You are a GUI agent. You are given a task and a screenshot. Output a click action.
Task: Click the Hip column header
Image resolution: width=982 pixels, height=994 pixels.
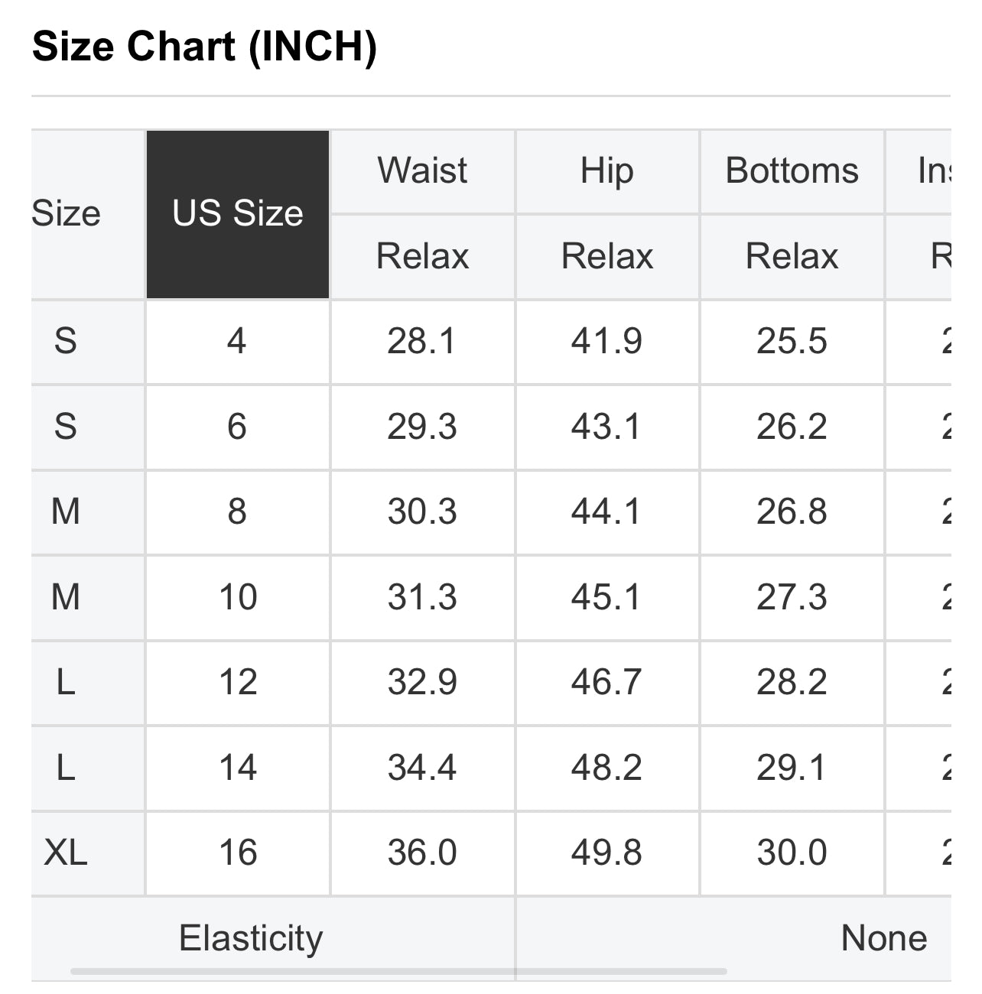[606, 171]
